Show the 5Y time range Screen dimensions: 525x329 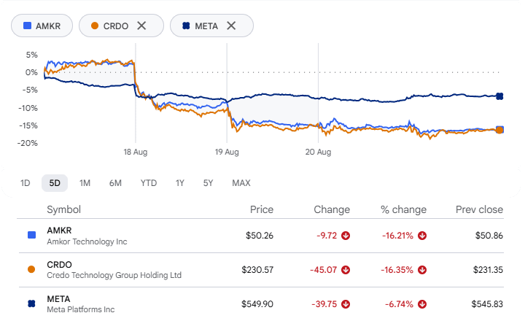(x=208, y=183)
